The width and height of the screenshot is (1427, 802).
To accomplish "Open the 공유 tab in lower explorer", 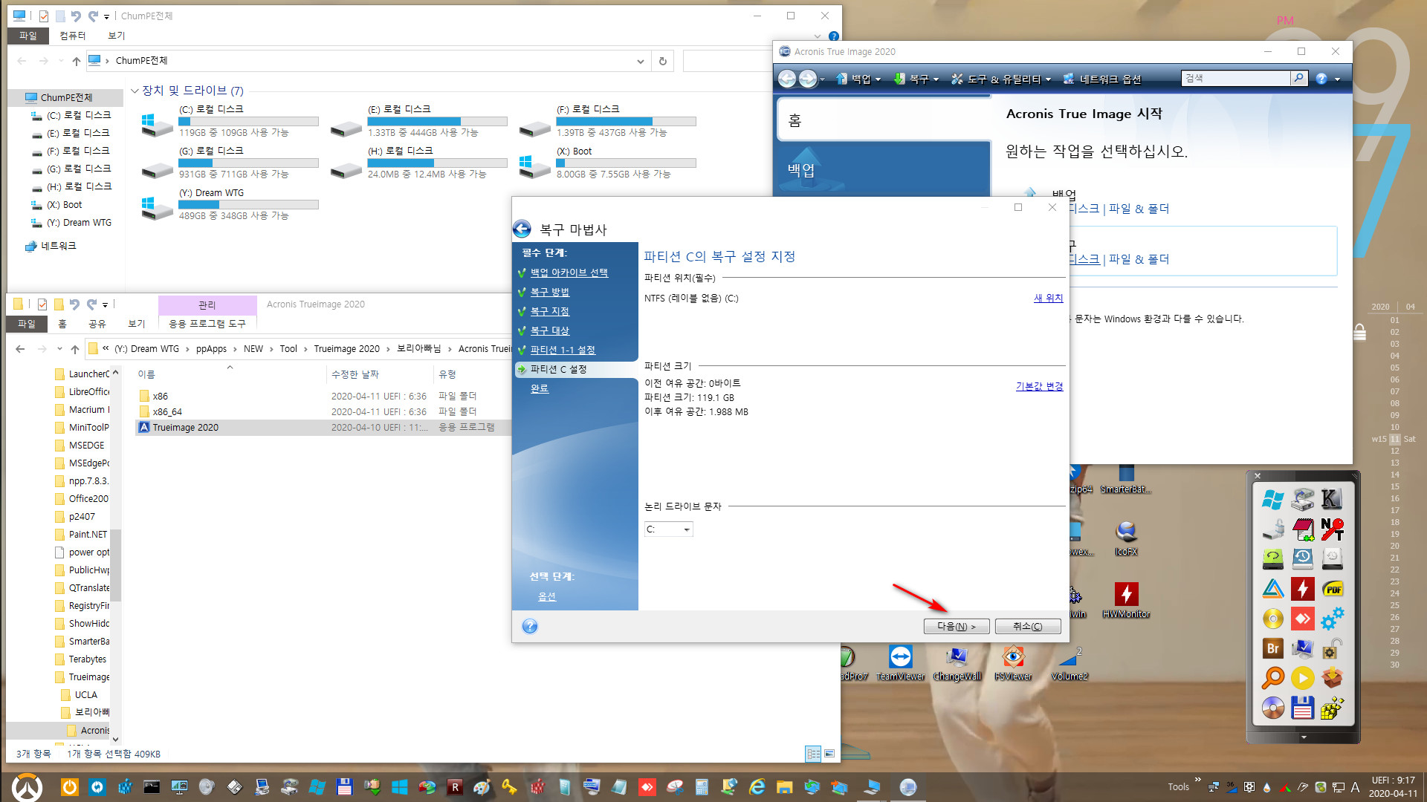I will [x=97, y=324].
